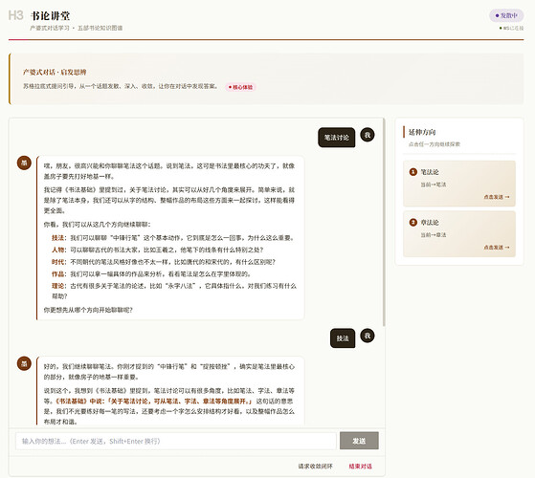Screen dimensions: 535x478
Task: Click the 核心体验 badge in the banner
Action: point(240,87)
